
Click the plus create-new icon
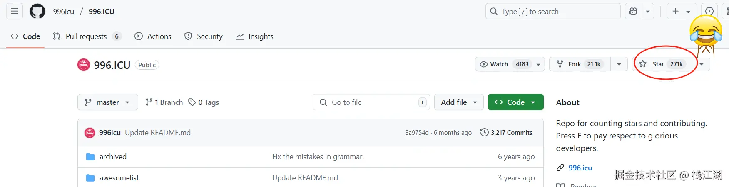[x=675, y=11]
